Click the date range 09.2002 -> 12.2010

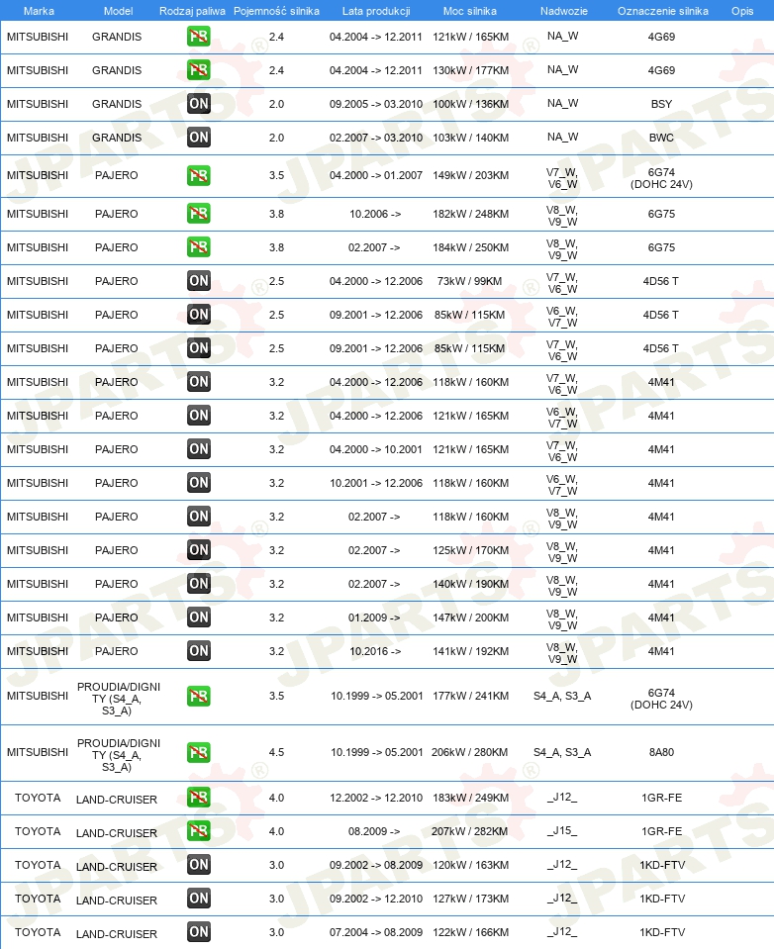click(376, 899)
